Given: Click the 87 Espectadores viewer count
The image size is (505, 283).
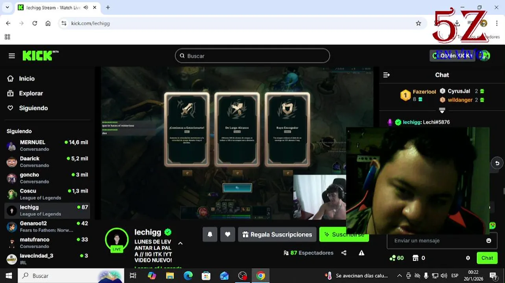Looking at the screenshot, I should (x=308, y=253).
